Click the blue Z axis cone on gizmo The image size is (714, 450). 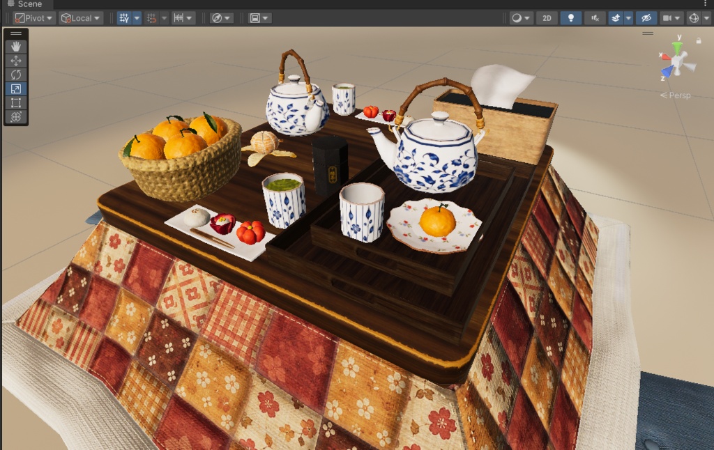pyautogui.click(x=667, y=72)
